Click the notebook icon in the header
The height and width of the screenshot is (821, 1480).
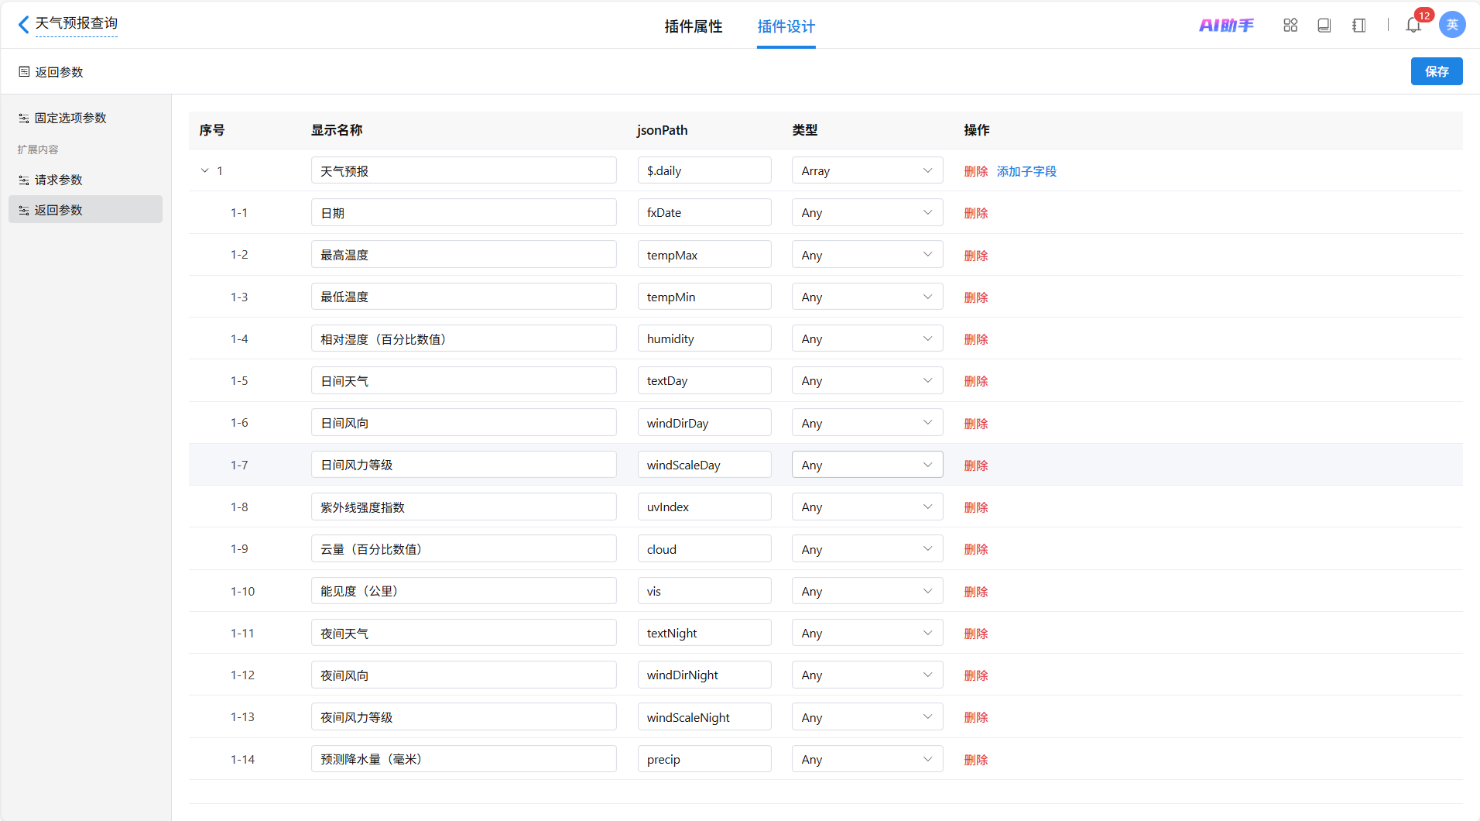click(x=1358, y=26)
